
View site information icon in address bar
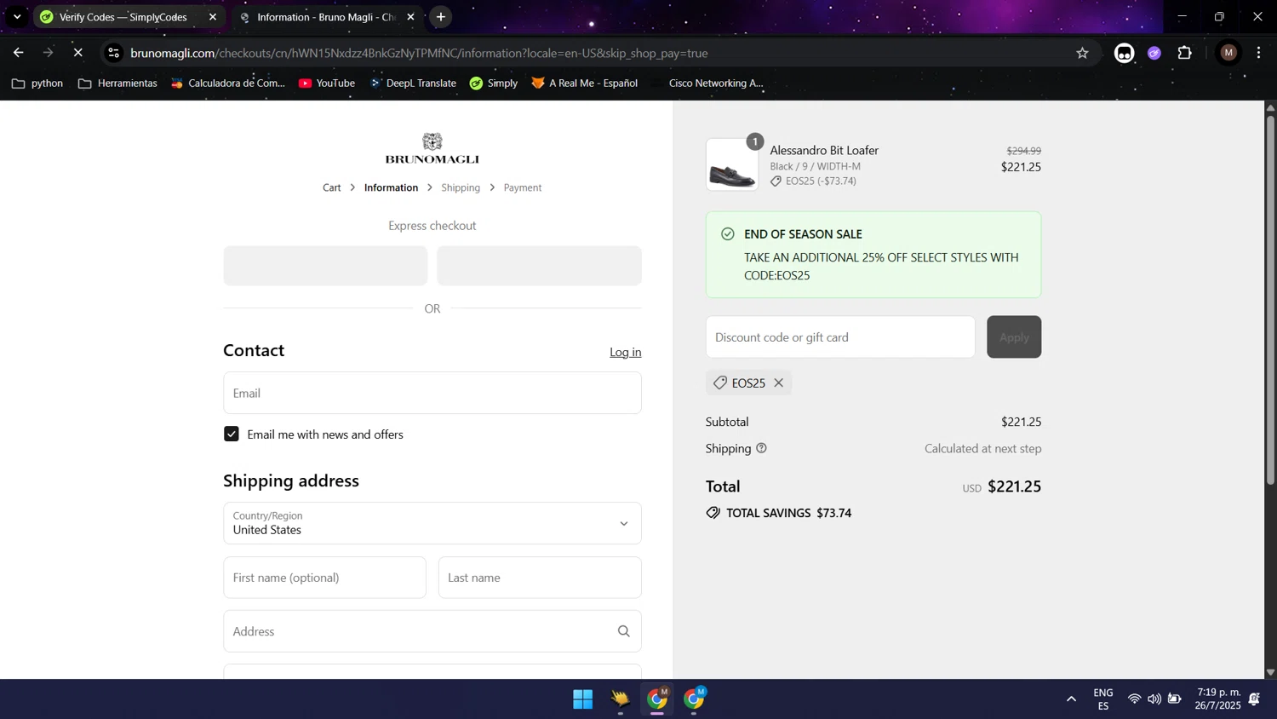(113, 53)
